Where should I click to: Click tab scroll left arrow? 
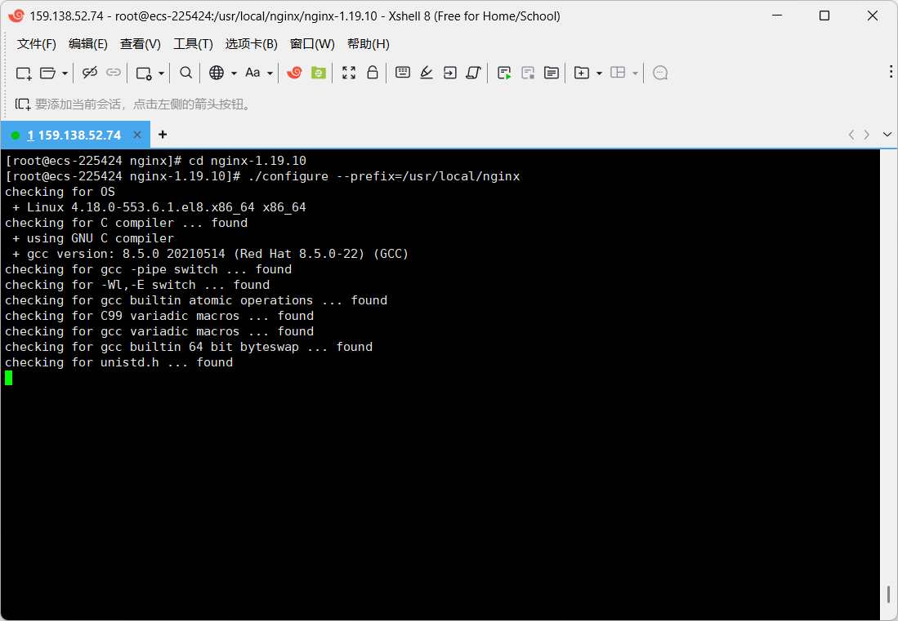[851, 135]
